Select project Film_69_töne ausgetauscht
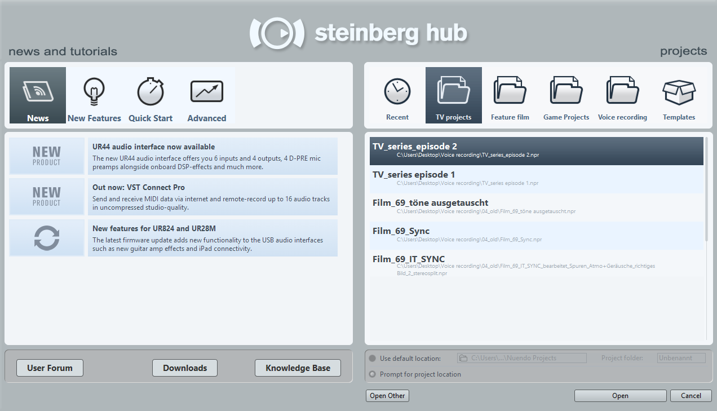Viewport: 717px width, 411px height. click(x=537, y=207)
